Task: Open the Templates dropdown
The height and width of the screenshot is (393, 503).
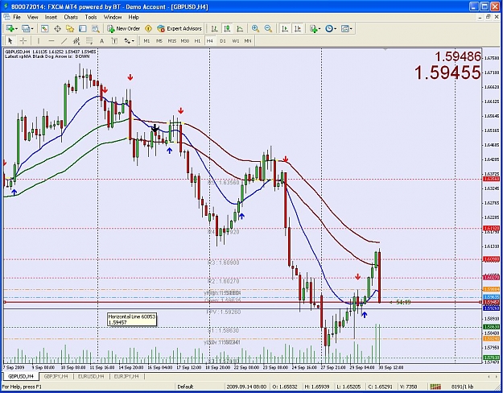Action: [x=346, y=28]
